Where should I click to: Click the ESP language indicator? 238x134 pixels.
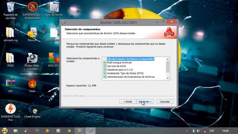point(212,131)
